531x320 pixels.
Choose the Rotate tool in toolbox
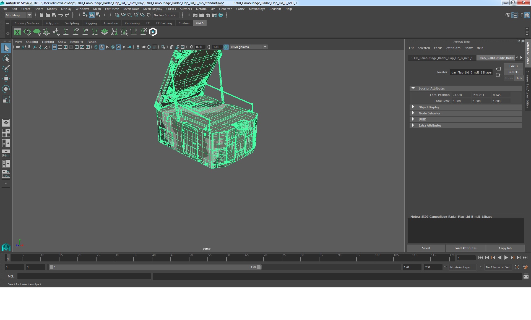[6, 89]
